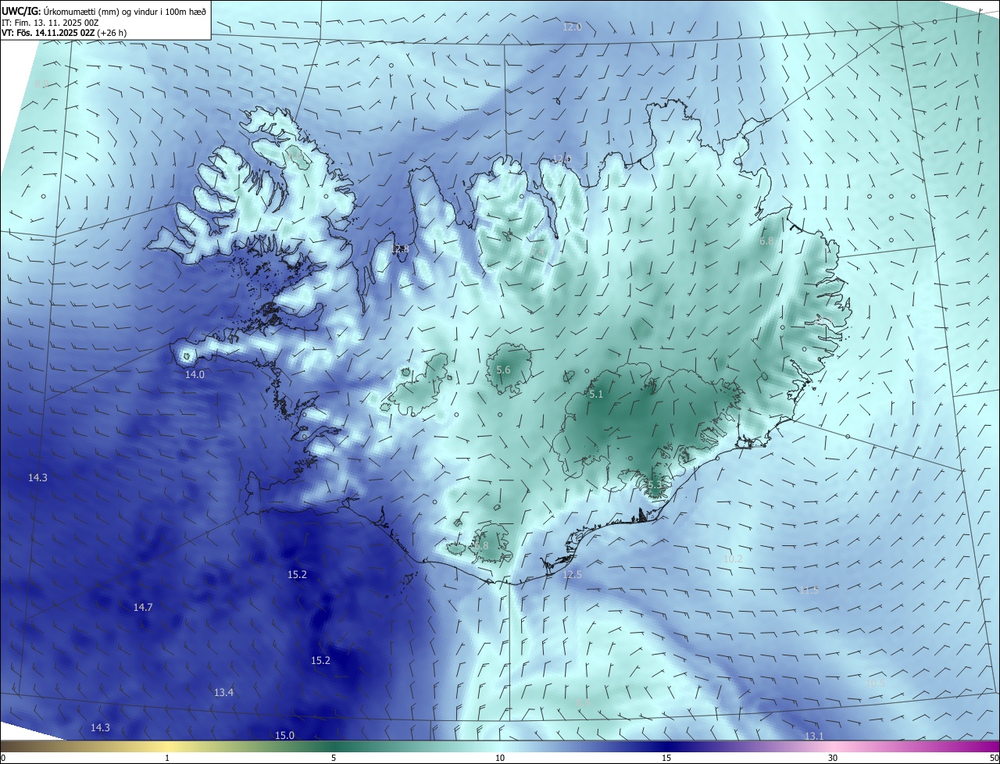Click the colour scale tick labelled 1
The image size is (1000, 764).
pyautogui.click(x=167, y=758)
